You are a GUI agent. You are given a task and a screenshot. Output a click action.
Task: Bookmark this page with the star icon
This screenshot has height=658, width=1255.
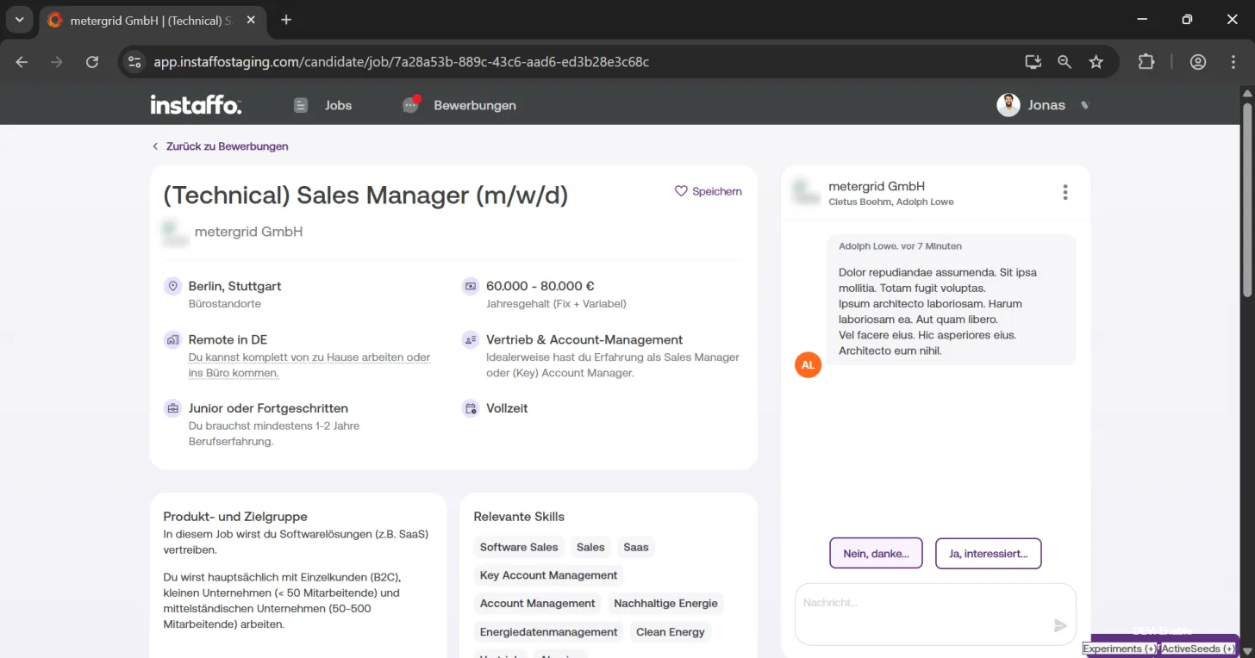tap(1096, 62)
